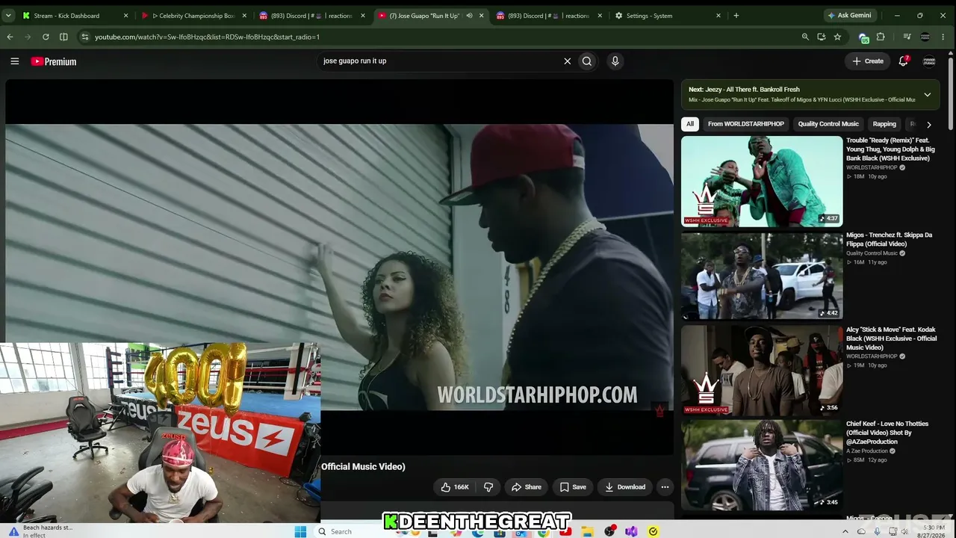956x538 pixels.
Task: Expand the Next: Jeezy playlist panel
Action: pyautogui.click(x=927, y=95)
